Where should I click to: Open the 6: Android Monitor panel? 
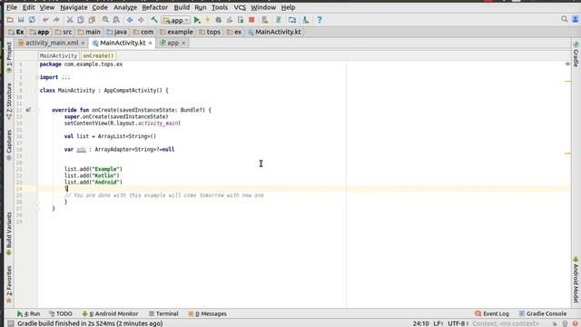point(110,313)
